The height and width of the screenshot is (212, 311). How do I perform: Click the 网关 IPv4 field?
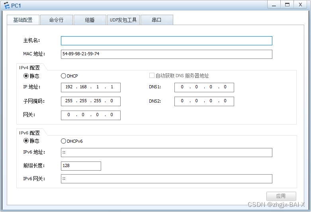click(x=91, y=115)
